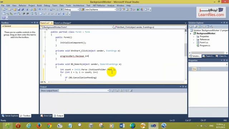Collapse the General group in Toolbox
This screenshot has width=229, height=129.
(3, 26)
